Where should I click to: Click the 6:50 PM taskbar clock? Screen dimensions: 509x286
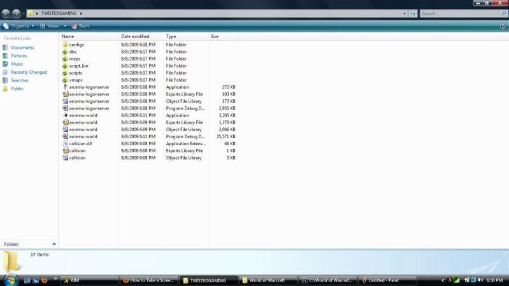point(495,280)
